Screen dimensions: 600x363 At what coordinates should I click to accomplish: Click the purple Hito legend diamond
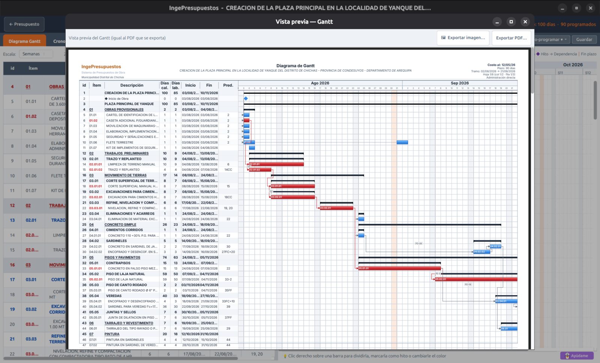point(538,54)
